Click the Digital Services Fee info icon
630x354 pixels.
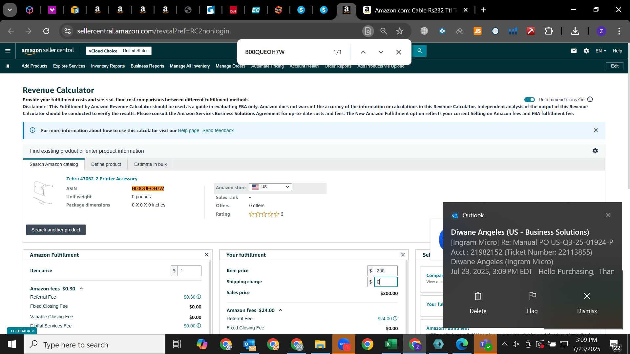[199, 325]
